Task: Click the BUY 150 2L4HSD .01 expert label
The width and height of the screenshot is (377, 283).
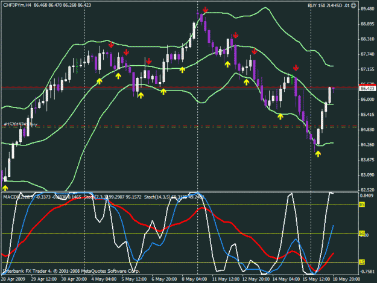Action: coord(328,5)
